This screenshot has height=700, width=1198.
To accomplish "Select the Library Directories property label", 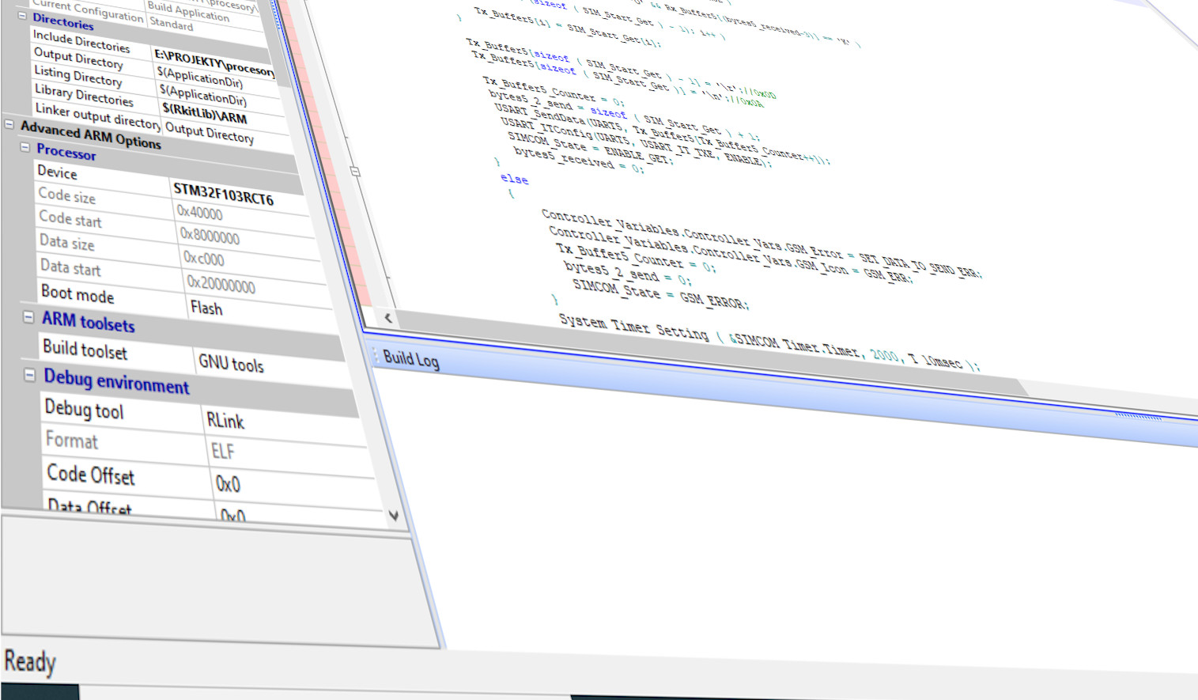I will pyautogui.click(x=84, y=95).
